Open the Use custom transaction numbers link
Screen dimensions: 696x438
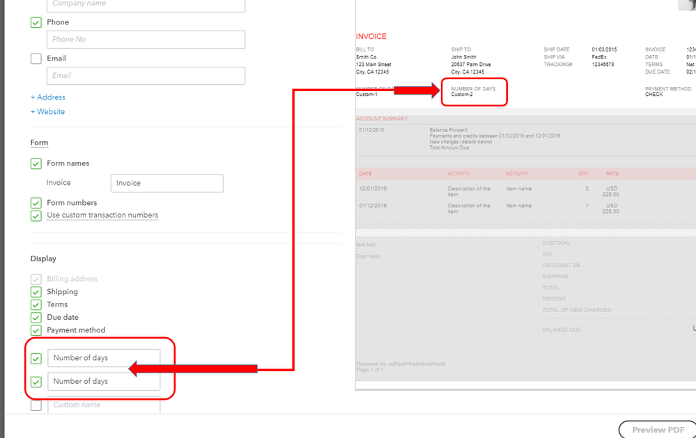[102, 216]
